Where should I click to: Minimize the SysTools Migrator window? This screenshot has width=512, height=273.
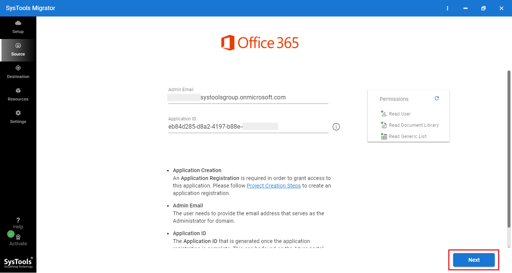(466, 8)
